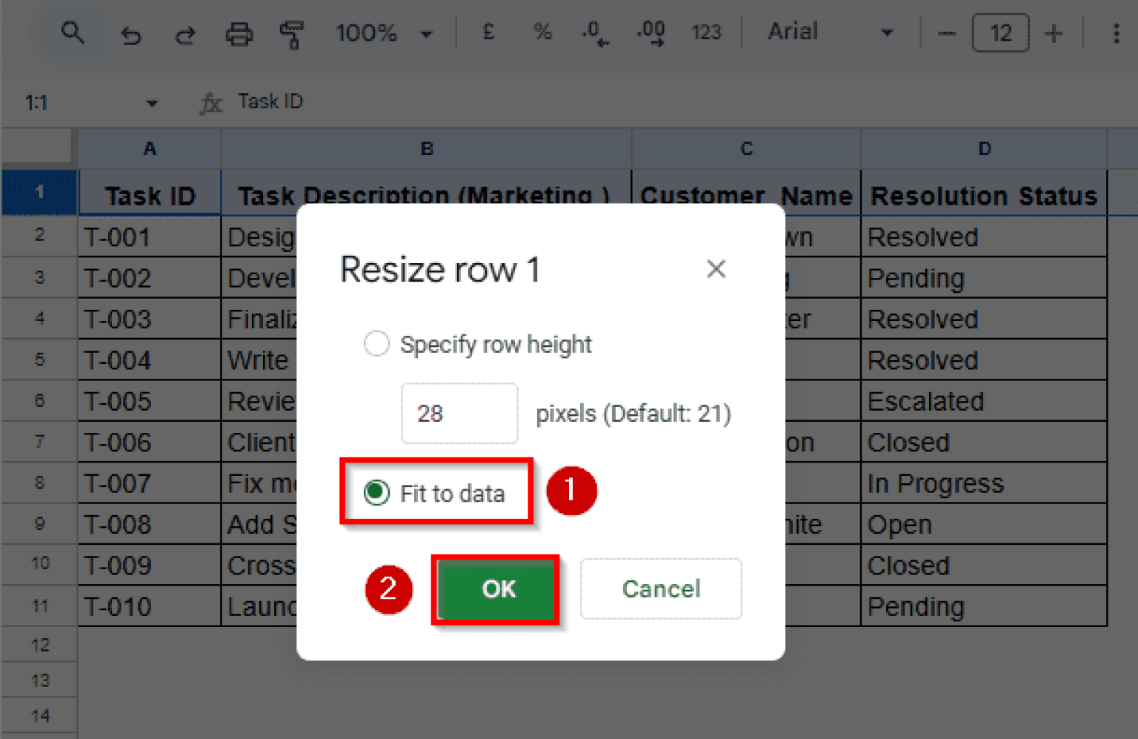Click increase decimal places icon

(650, 33)
